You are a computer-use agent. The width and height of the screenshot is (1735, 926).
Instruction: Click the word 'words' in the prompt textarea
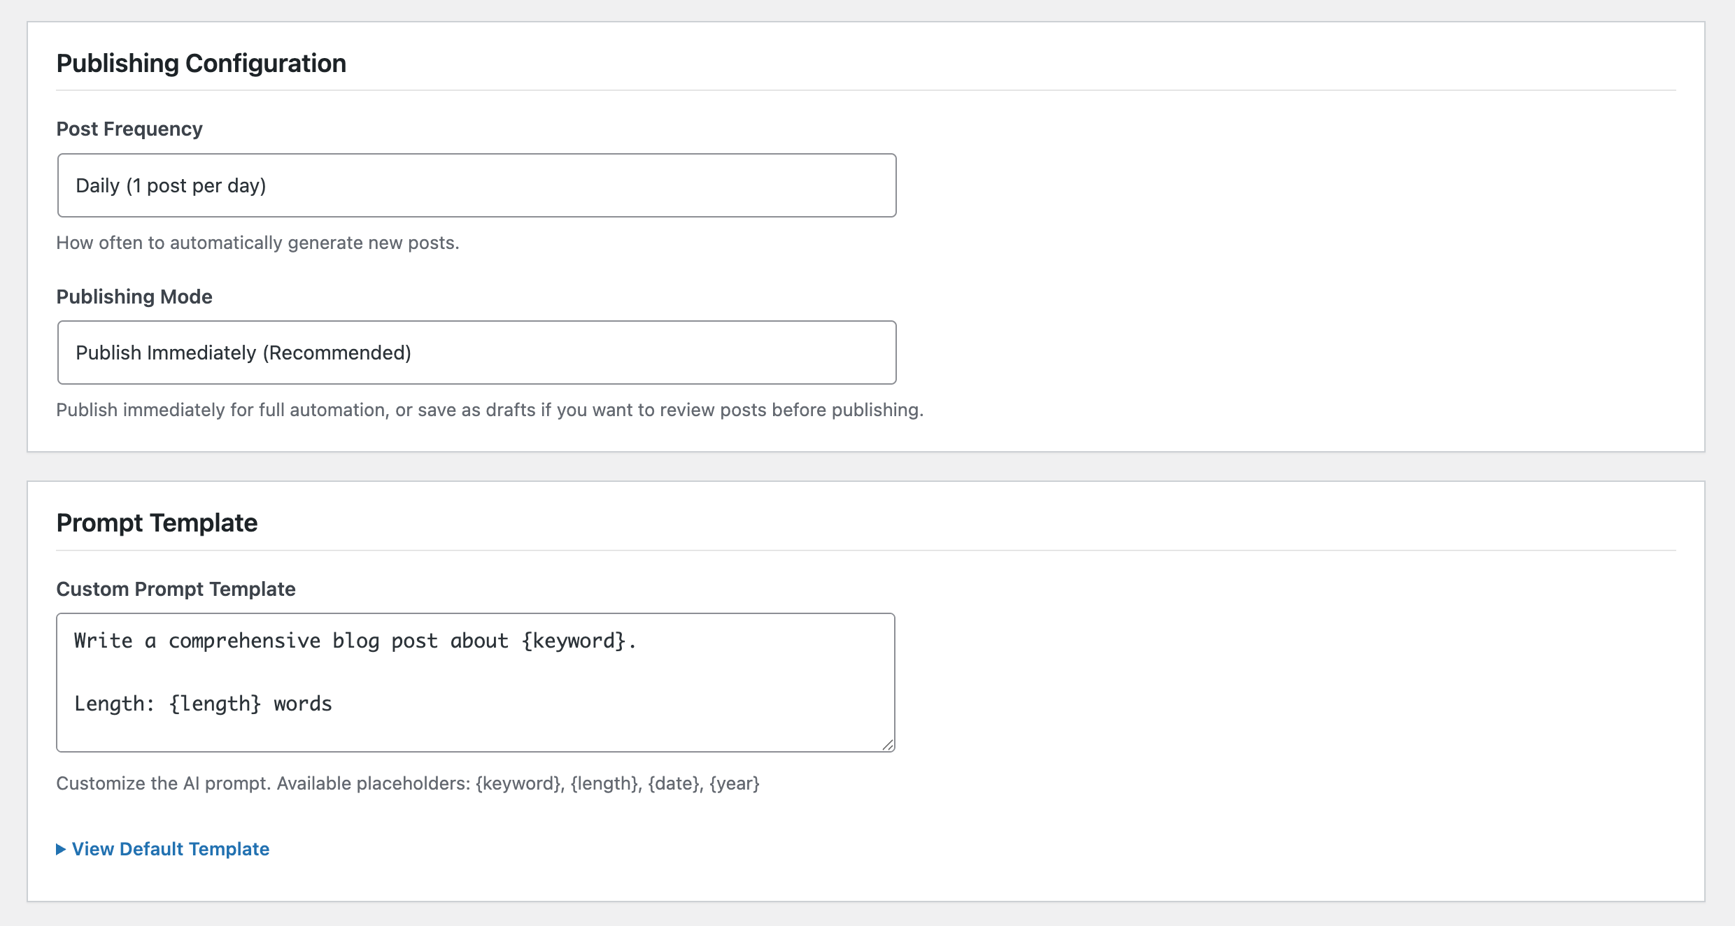[302, 704]
